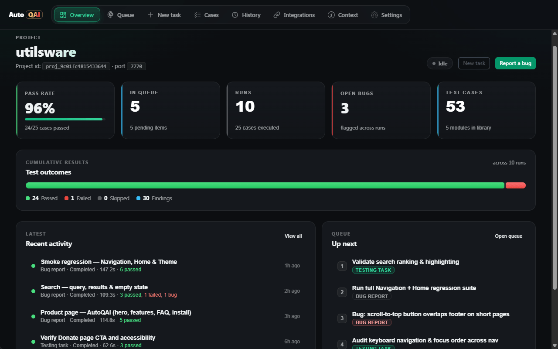Click 1h ago timestamp
This screenshot has height=349, width=558.
pos(292,266)
